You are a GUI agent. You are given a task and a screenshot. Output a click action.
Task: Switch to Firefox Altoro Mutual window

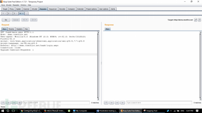coord(54,111)
